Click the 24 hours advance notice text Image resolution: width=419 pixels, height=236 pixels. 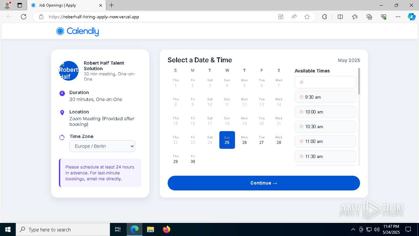pos(100,173)
